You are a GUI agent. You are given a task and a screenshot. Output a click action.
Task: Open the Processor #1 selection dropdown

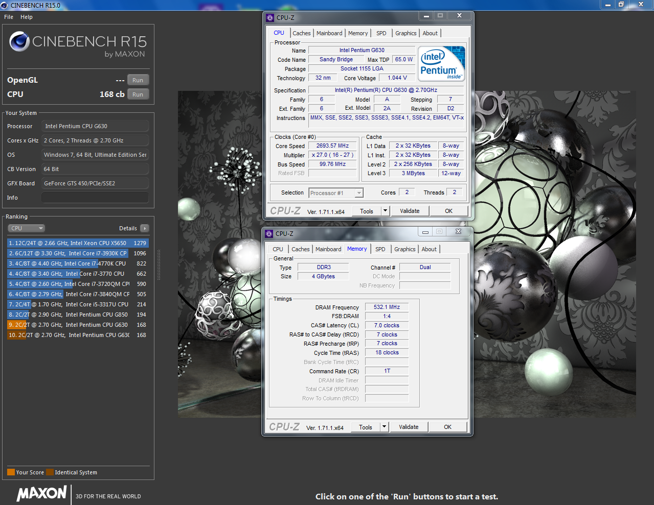pyautogui.click(x=336, y=193)
